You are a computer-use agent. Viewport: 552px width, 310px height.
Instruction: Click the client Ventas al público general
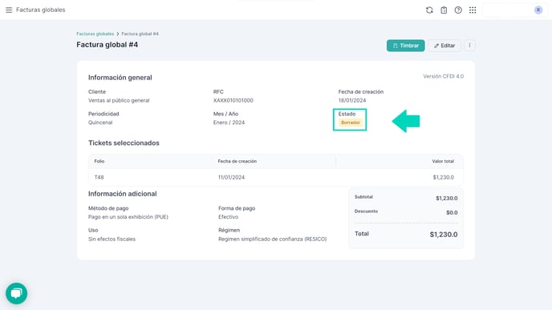point(119,100)
